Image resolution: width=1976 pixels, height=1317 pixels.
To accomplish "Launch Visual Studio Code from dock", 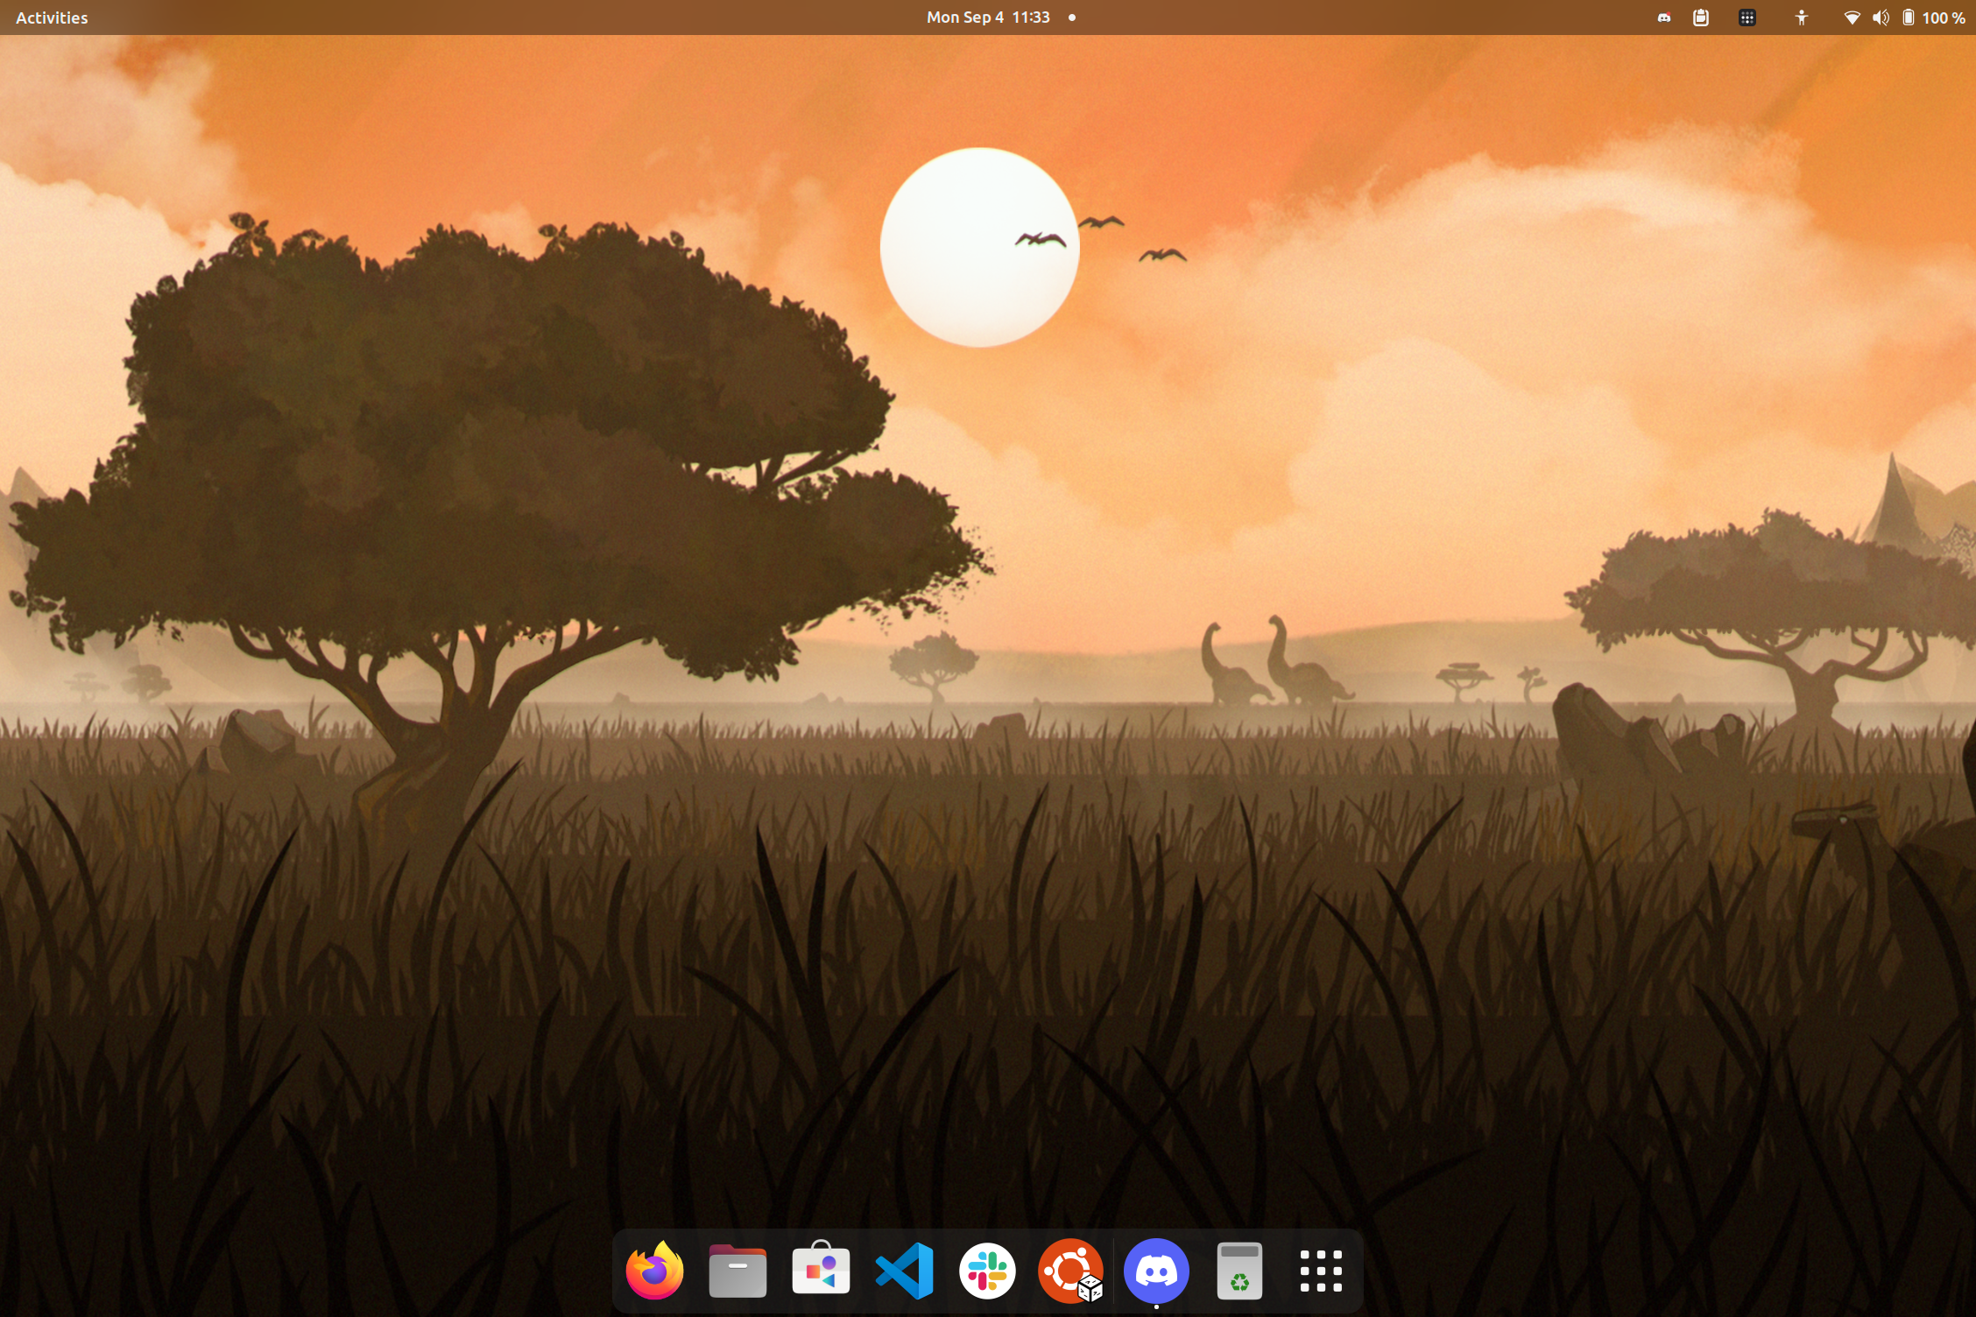I will click(x=904, y=1271).
